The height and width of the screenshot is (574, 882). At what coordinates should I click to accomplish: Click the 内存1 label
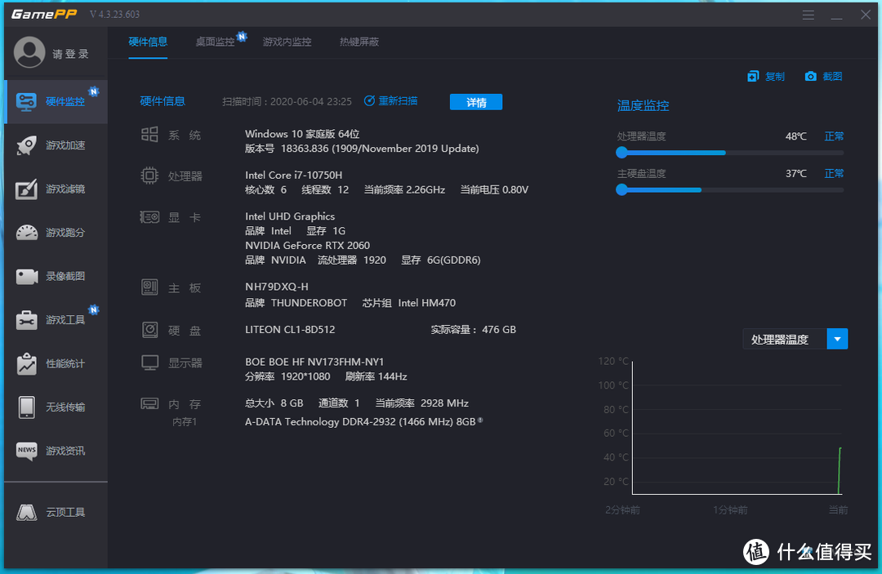pos(184,421)
